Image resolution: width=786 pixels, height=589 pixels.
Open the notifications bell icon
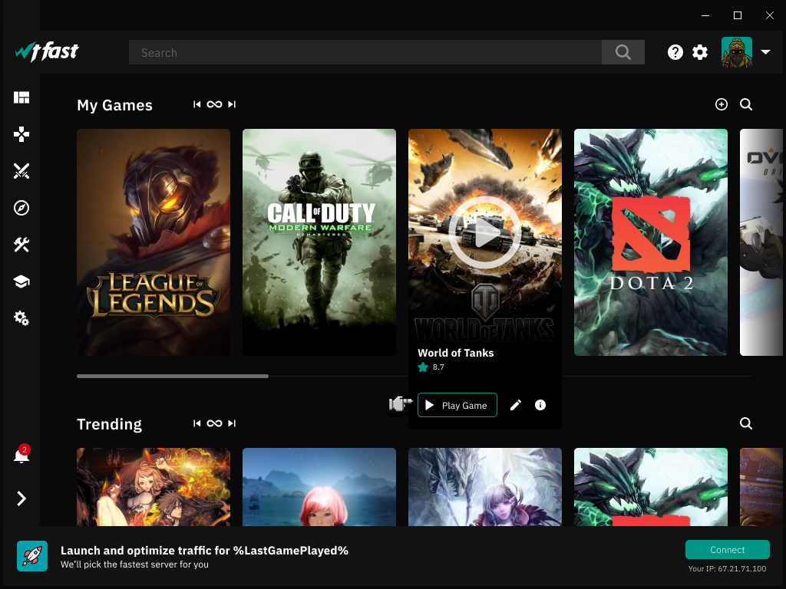tap(21, 456)
